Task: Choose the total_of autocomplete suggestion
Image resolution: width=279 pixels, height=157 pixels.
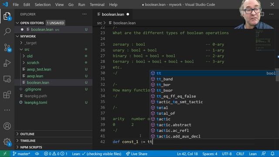Action: [213, 113]
